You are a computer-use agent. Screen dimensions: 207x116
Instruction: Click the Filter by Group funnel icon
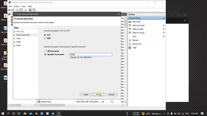(130, 33)
